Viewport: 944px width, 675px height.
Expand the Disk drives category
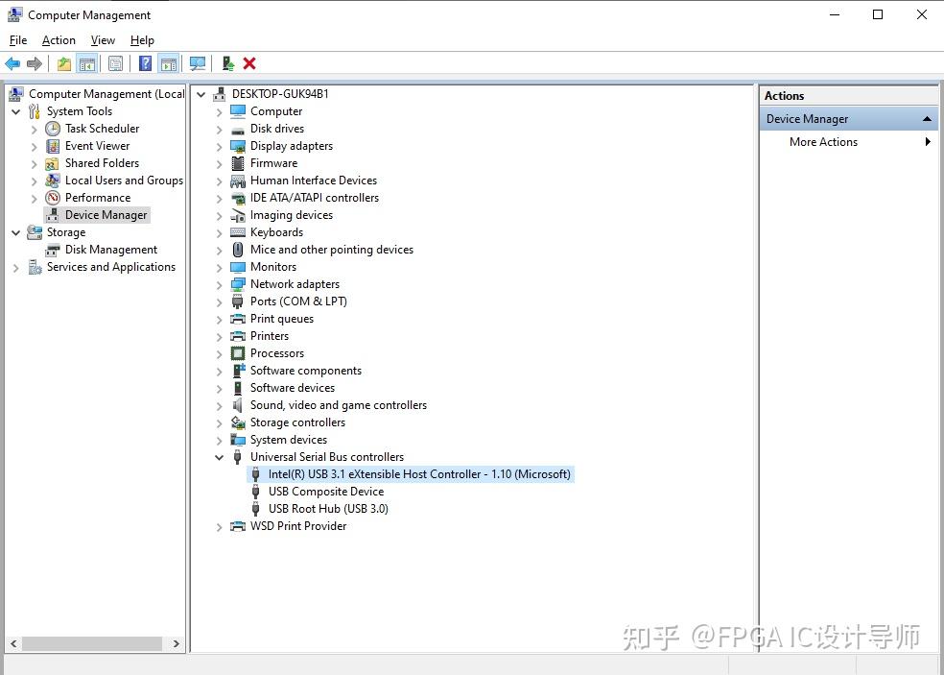point(219,128)
